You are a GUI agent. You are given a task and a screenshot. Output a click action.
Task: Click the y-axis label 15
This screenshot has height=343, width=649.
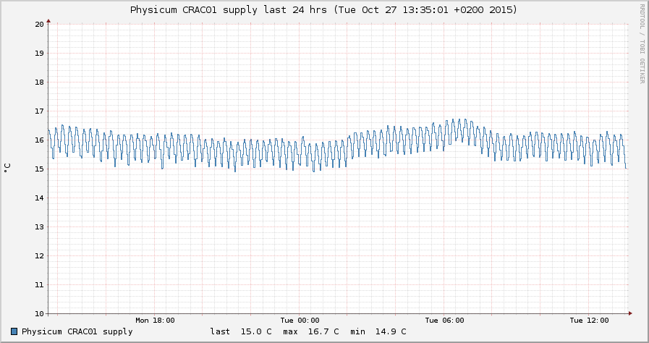point(39,169)
